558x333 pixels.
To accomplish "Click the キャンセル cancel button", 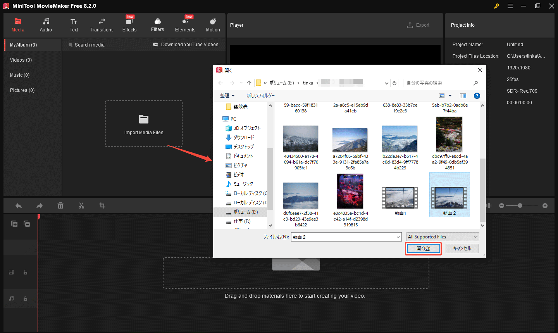I will click(462, 248).
